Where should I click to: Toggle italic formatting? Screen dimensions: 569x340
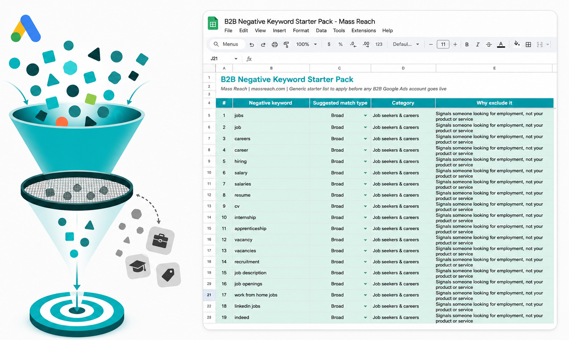click(x=478, y=45)
